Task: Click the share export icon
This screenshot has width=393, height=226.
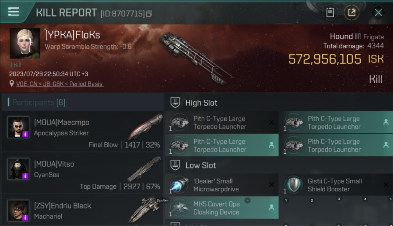Action: [x=352, y=12]
